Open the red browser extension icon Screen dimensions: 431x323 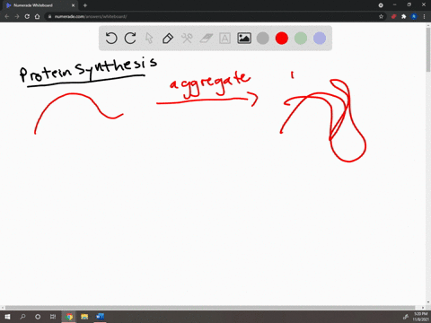coord(393,16)
